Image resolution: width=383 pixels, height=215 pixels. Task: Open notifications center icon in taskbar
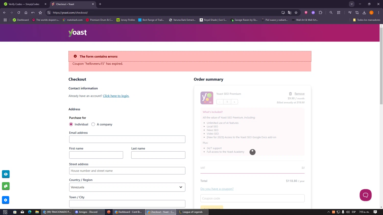tap(375, 212)
